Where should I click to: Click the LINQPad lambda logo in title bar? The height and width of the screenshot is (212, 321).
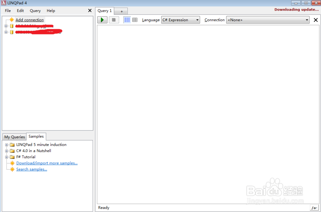(4, 3)
